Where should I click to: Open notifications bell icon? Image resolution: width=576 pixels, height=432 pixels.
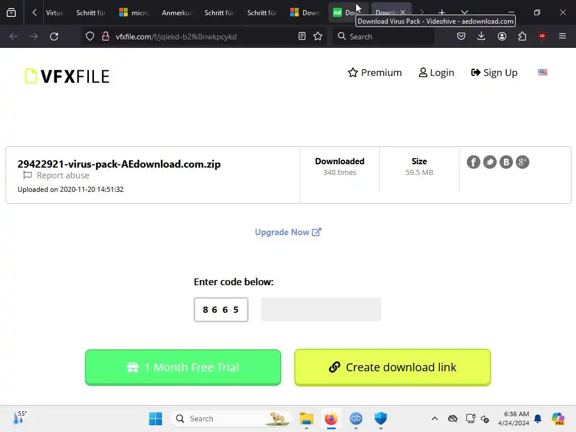[538, 418]
